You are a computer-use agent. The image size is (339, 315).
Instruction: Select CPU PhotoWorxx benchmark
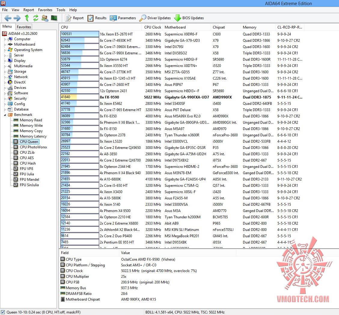point(33,147)
